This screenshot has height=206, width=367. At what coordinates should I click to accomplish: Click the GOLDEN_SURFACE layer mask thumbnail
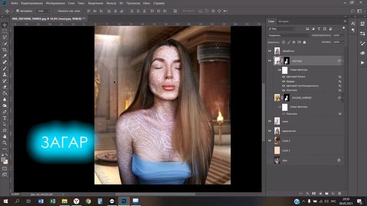[287, 98]
